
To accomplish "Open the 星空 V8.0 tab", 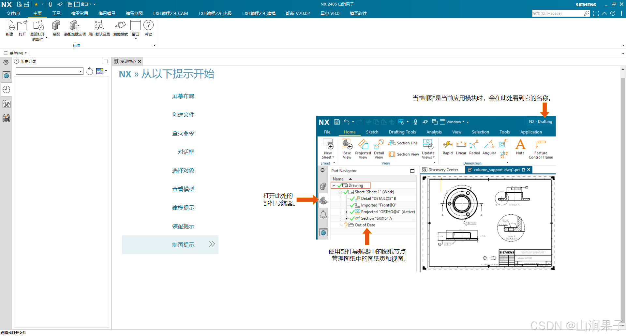I will click(x=330, y=13).
